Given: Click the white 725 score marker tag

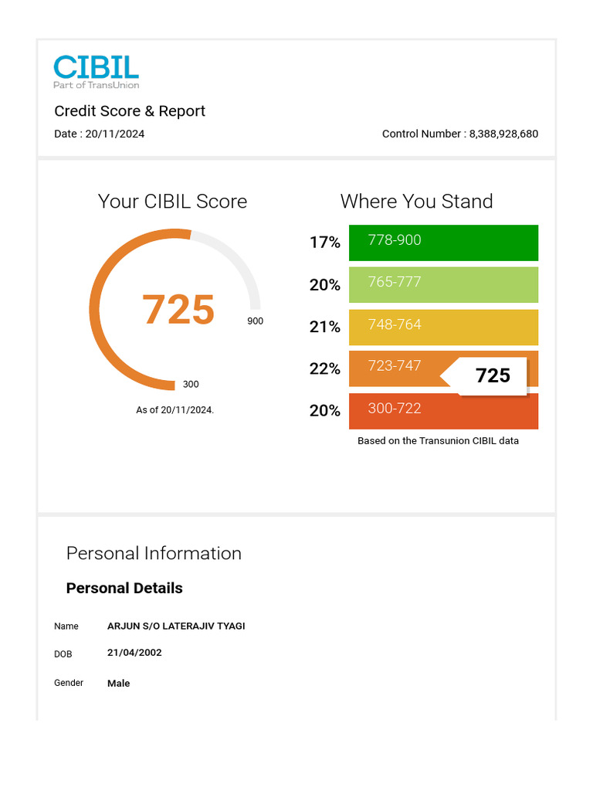Looking at the screenshot, I should tap(492, 375).
